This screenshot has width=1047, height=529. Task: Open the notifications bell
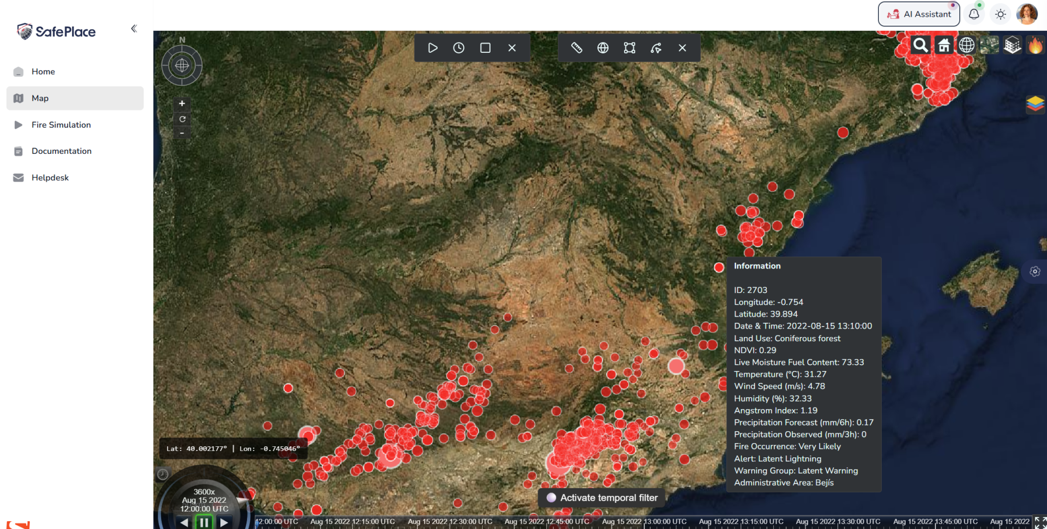974,14
